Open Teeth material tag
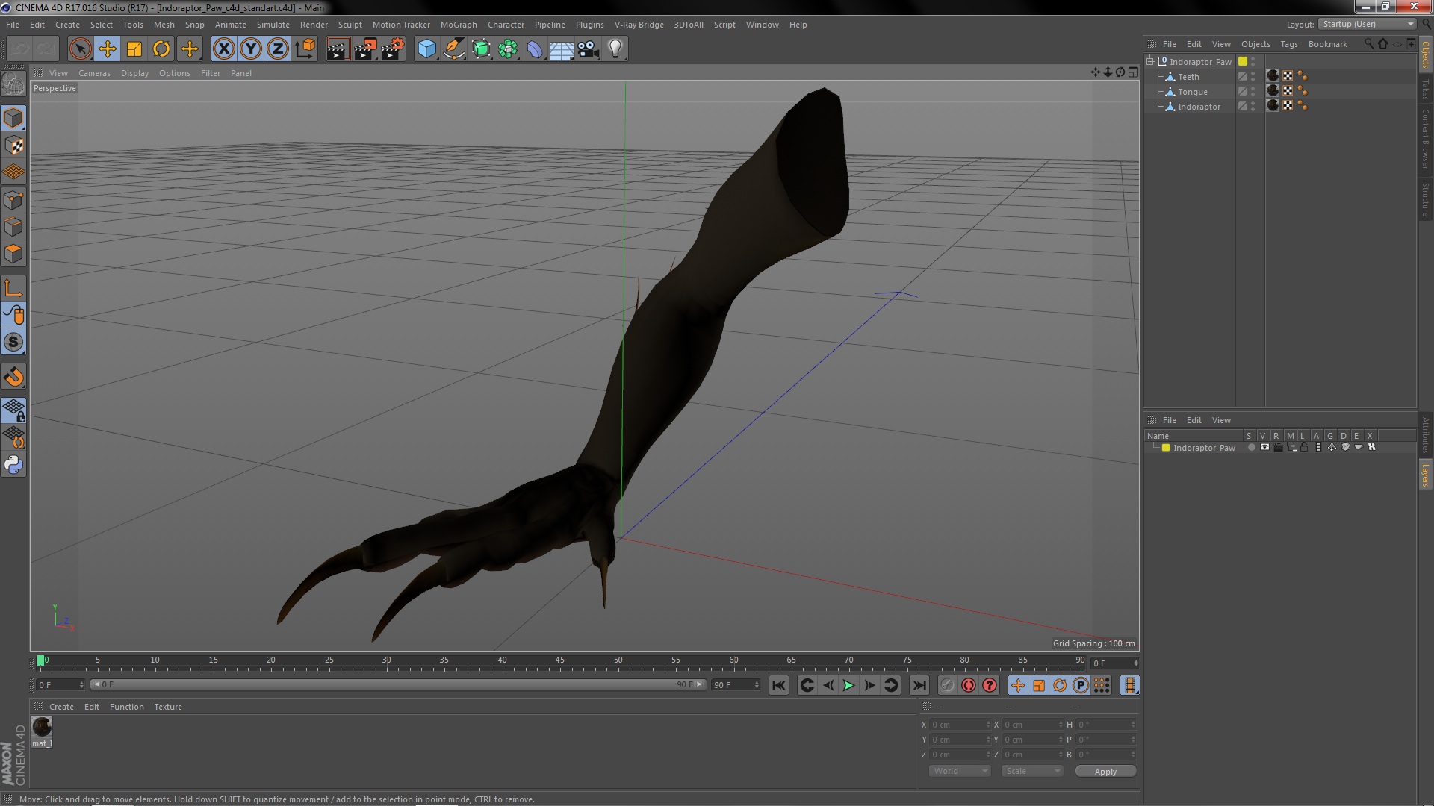This screenshot has height=806, width=1434. [x=1273, y=75]
